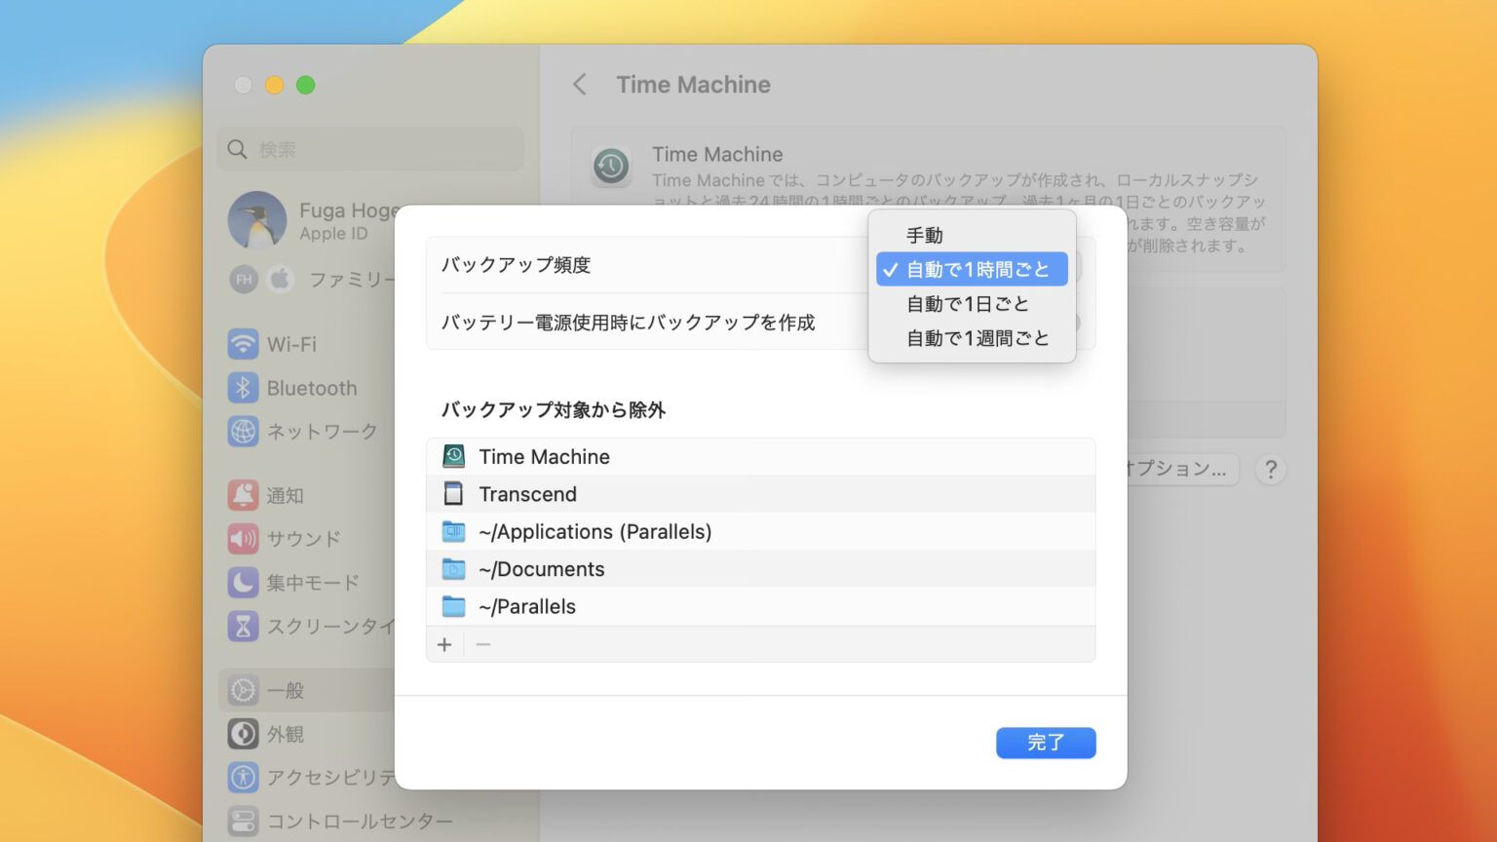Pick 自動で1週間ごと from dropdown

[977, 338]
